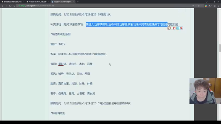Click the '踏青：海月火玉' line
The width and height of the screenshot is (221, 124).
[71, 84]
